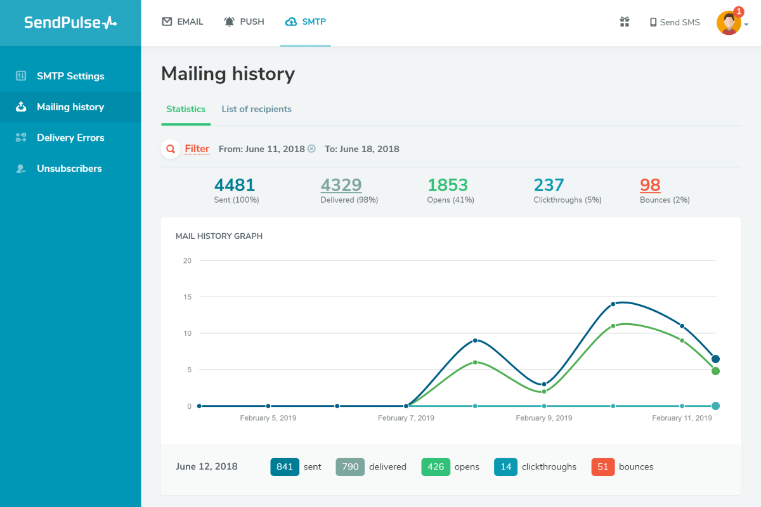Click the SendPulse logo
The image size is (761, 507).
coord(70,23)
